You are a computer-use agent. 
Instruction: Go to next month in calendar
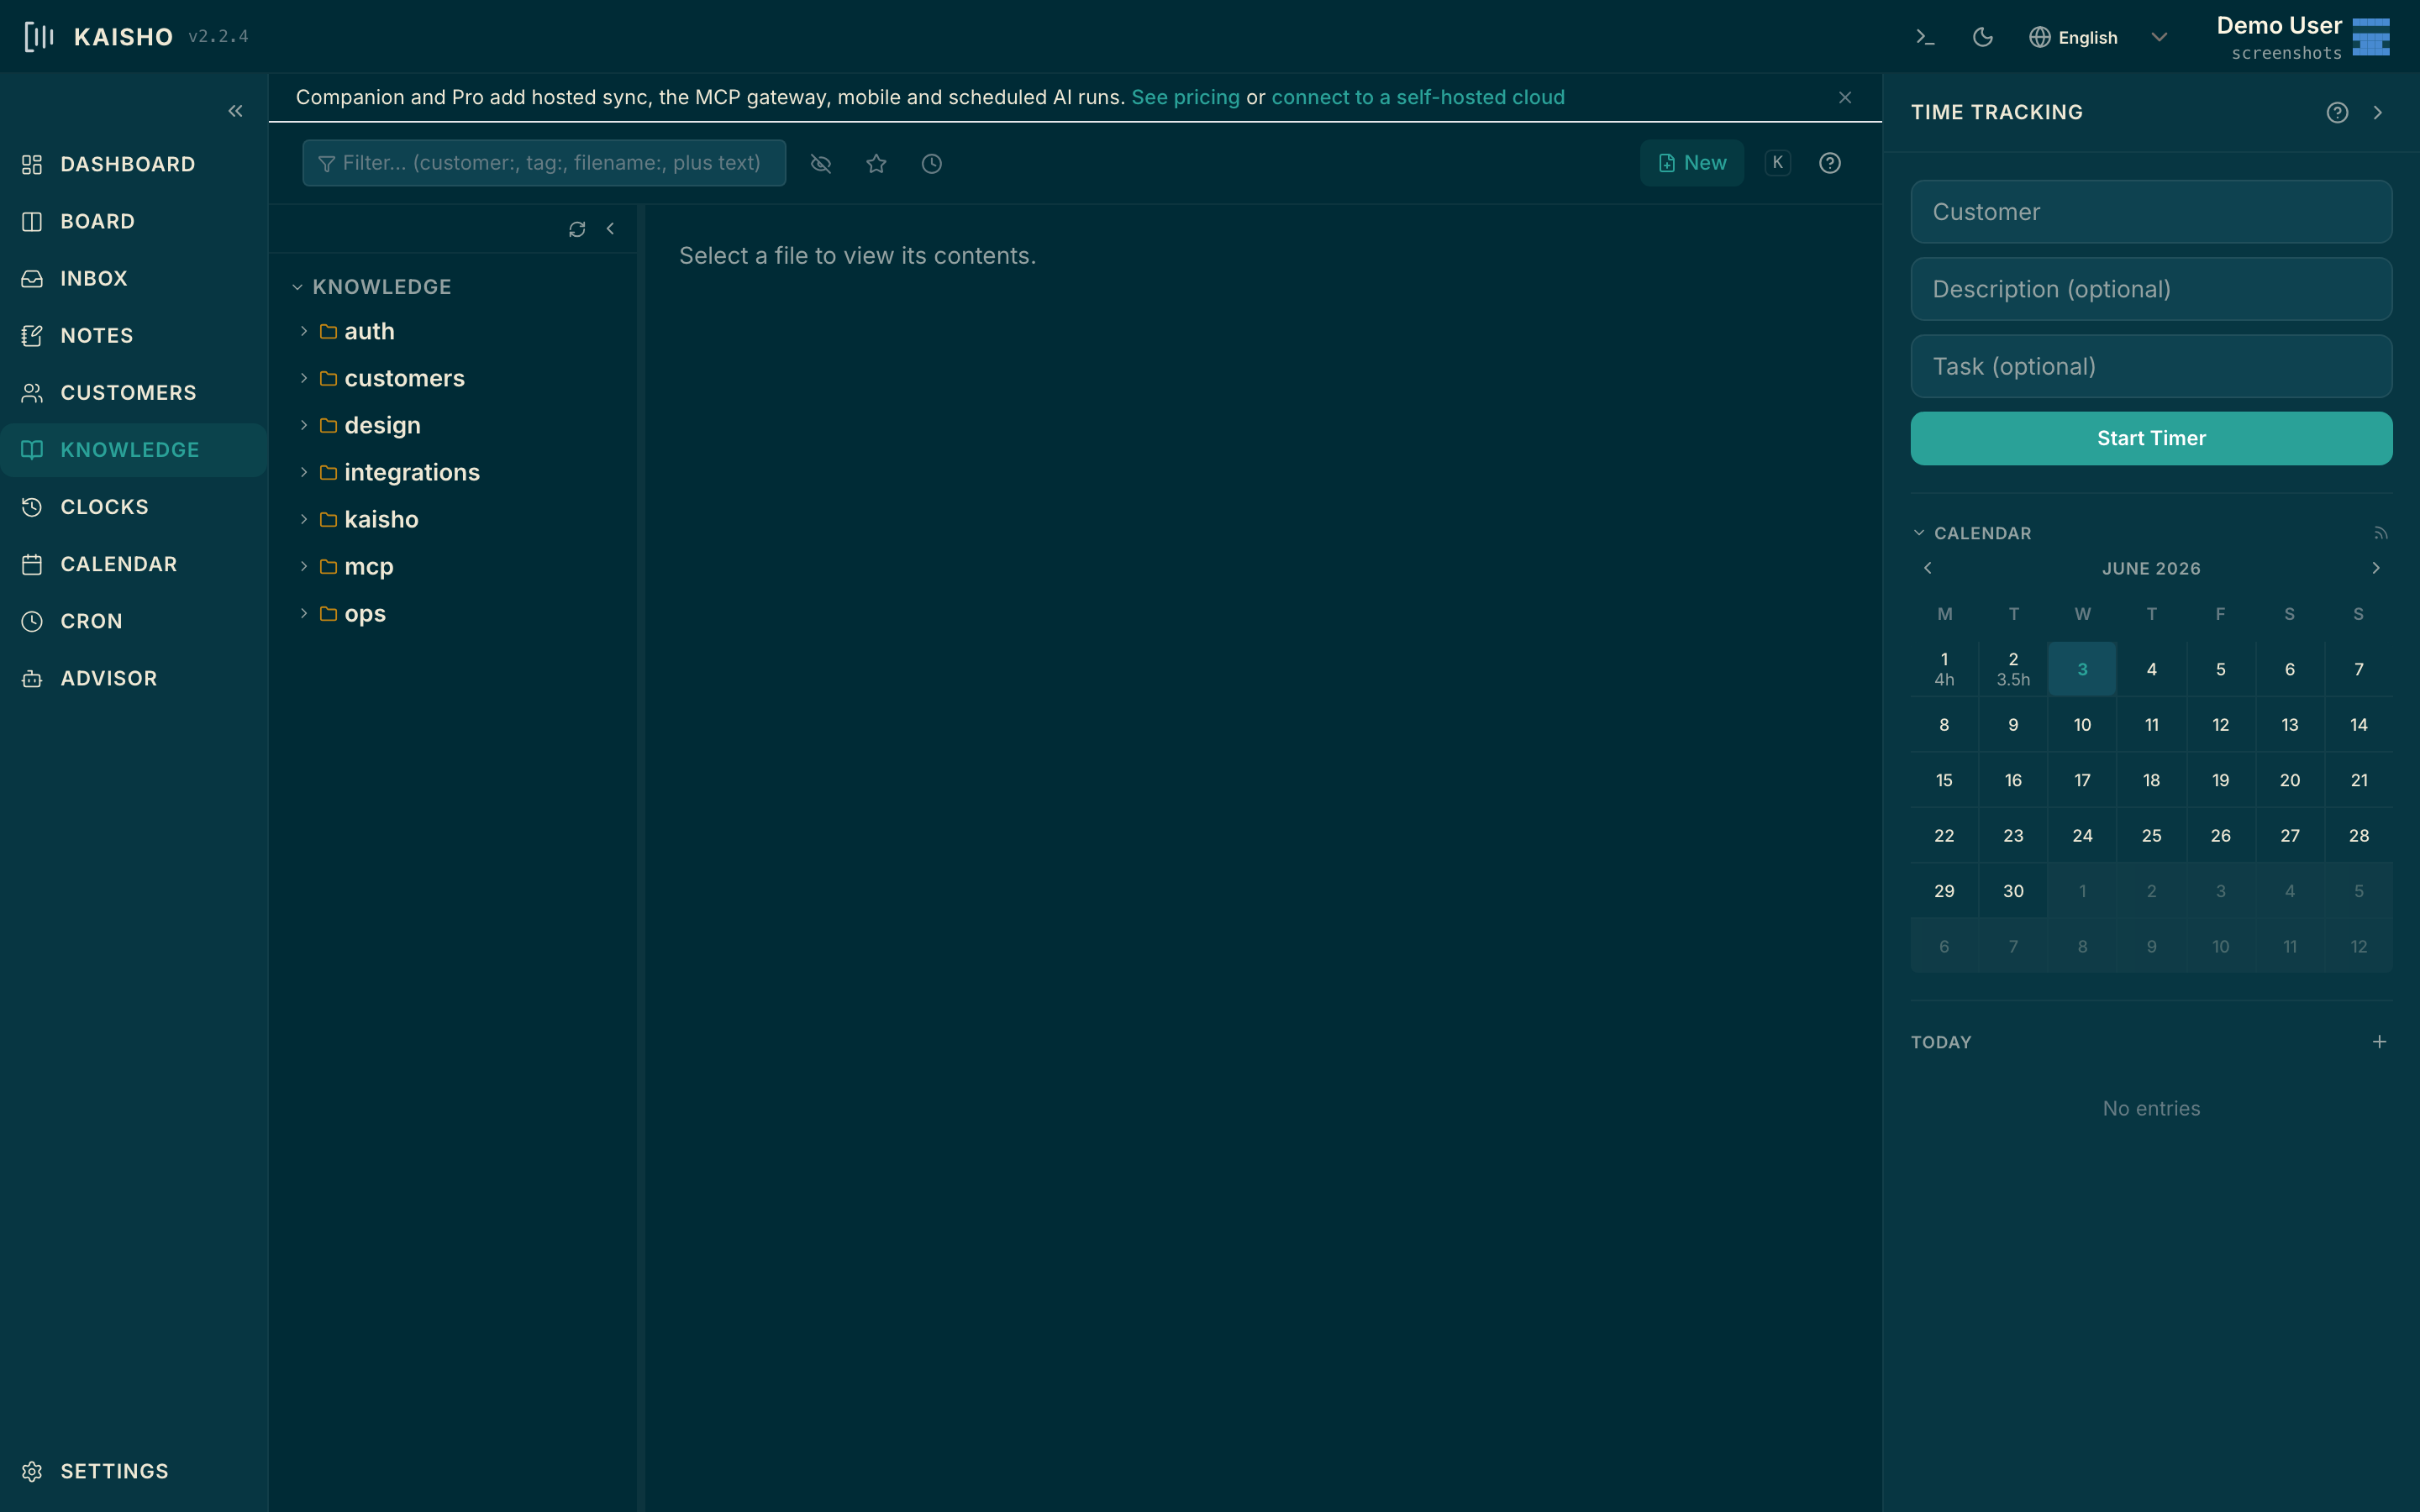click(x=2376, y=568)
